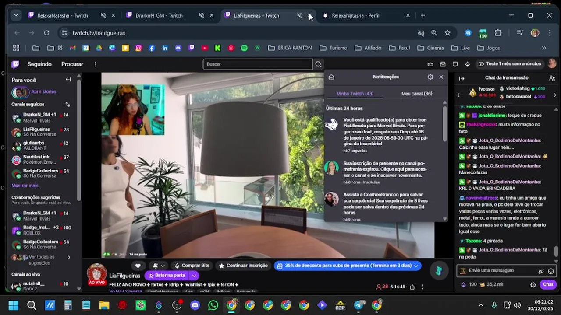Image resolution: width=561 pixels, height=315 pixels.
Task: Open Discord from the taskbar
Action: (195, 305)
